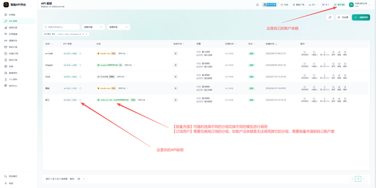Viewport: 376px width, 188px height.
Task: Copy the API key of Image2 row
Action: pyautogui.click(x=80, y=65)
